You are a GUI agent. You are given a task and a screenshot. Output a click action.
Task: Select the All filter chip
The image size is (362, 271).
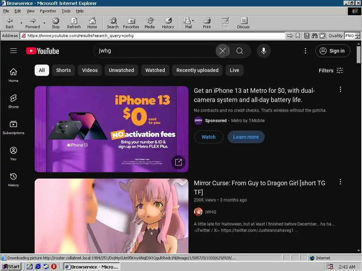click(42, 70)
